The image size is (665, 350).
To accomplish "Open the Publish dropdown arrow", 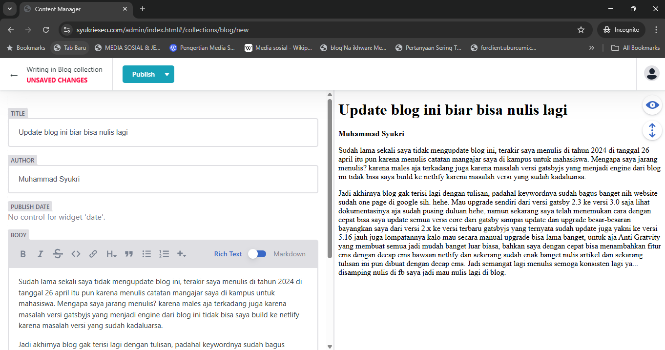I will [x=166, y=74].
